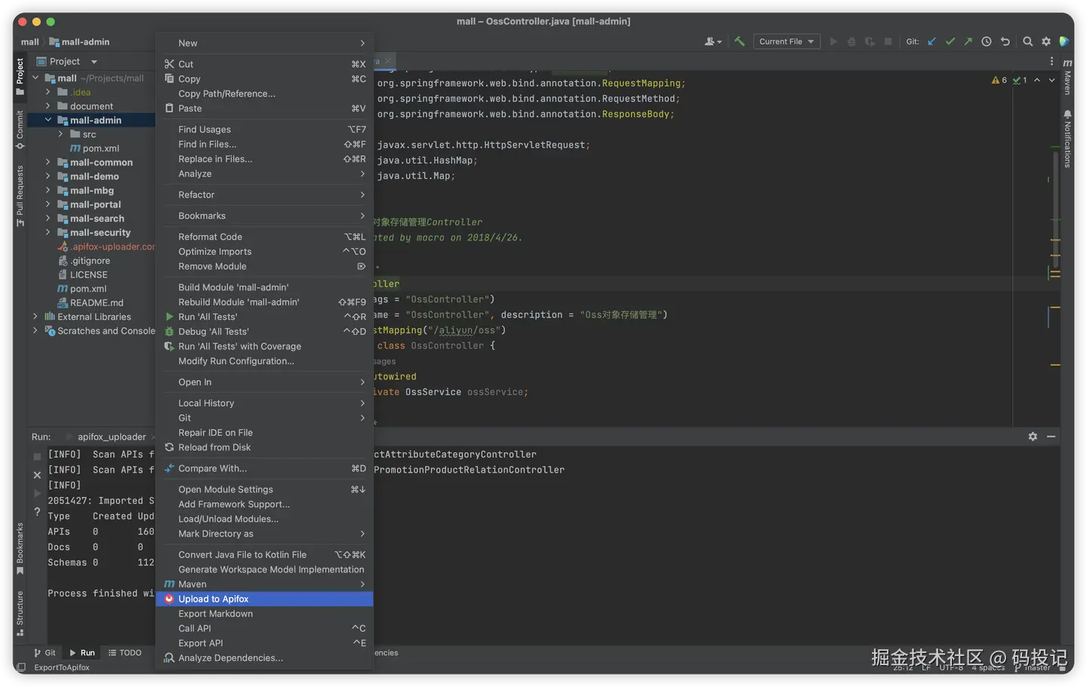Collapse the mall-admin module folder
Viewport: 1087px width, 687px height.
[x=48, y=120]
